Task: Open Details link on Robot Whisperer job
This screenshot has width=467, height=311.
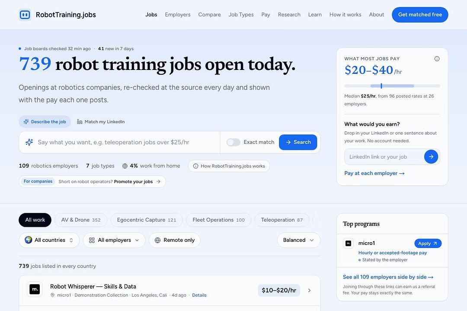Action: pyautogui.click(x=199, y=295)
